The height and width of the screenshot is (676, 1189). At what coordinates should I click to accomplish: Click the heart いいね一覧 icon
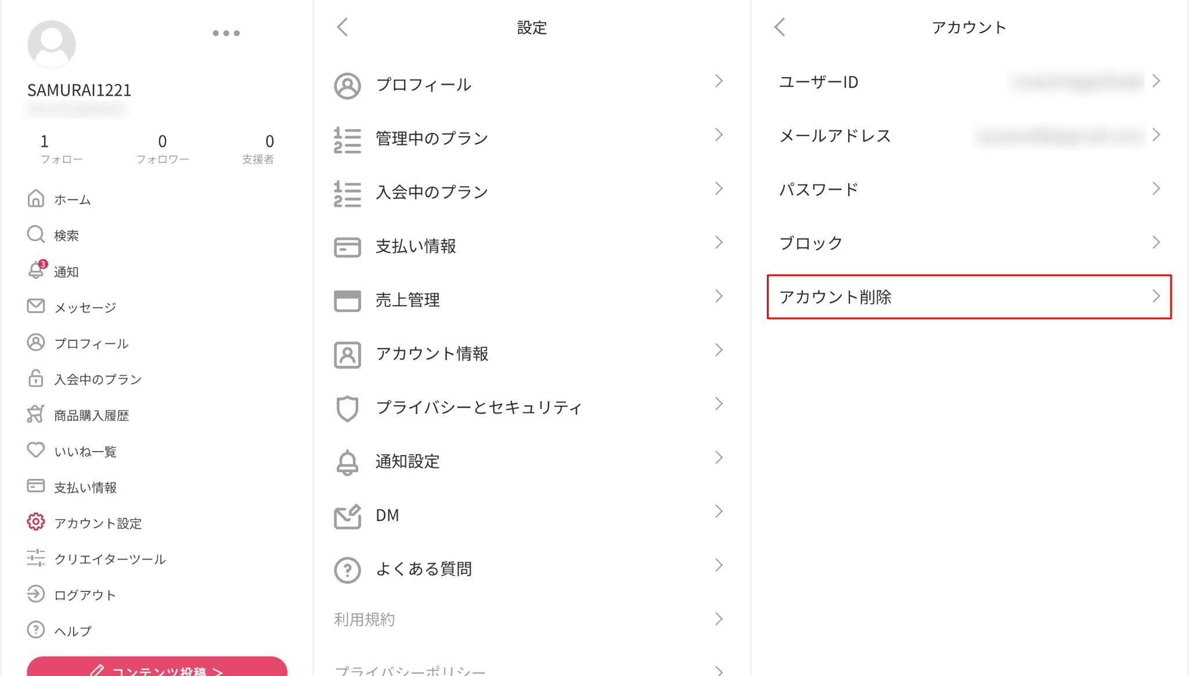[35, 450]
